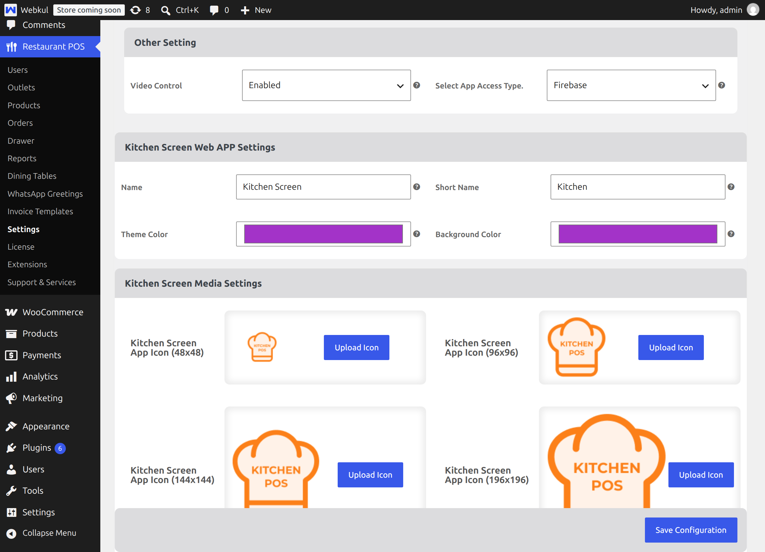Click help icon beside Background Color
The height and width of the screenshot is (552, 765).
click(731, 234)
